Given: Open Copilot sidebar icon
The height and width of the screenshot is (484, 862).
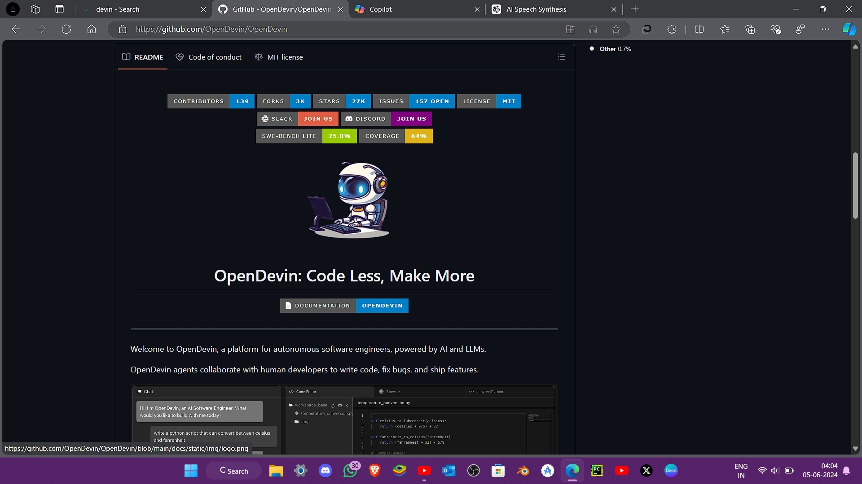Looking at the screenshot, I should tap(849, 29).
